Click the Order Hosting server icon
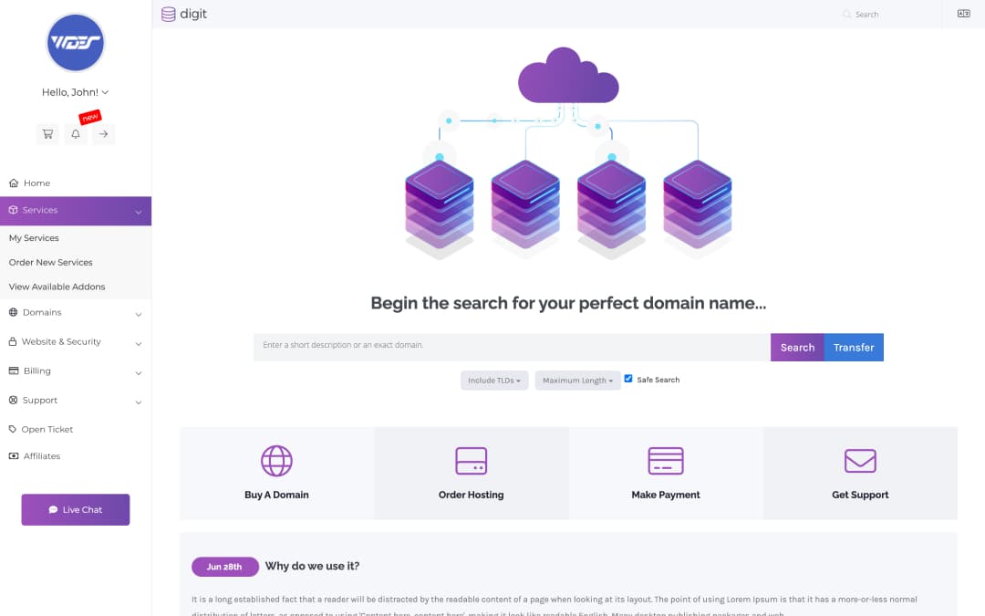Screen dimensions: 985x616 coord(472,461)
